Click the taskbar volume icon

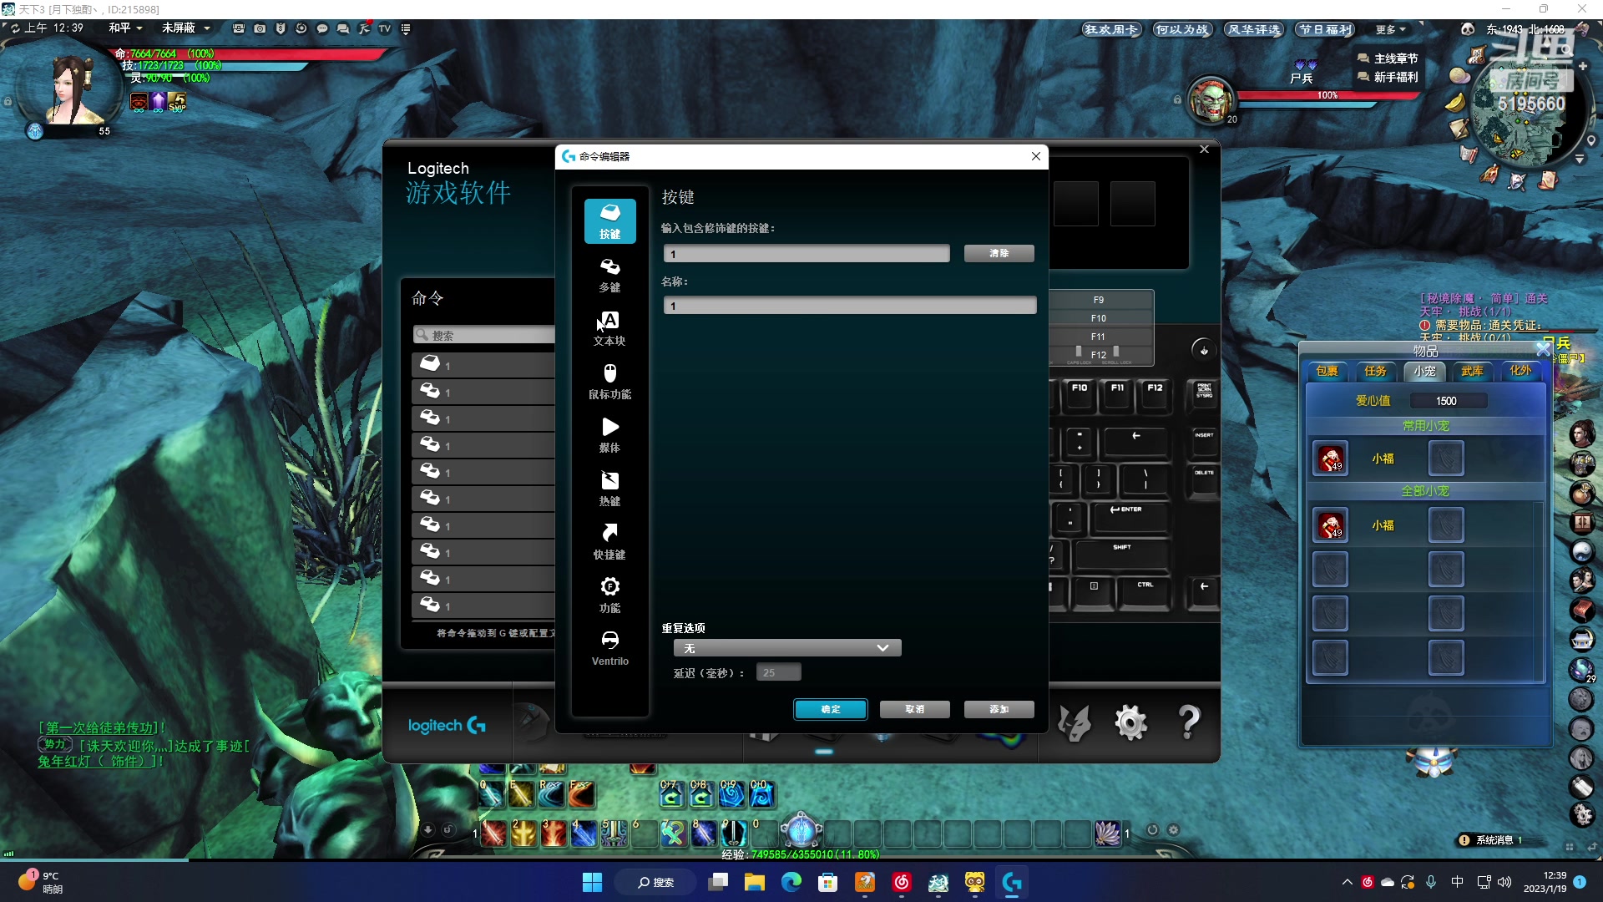[1504, 882]
